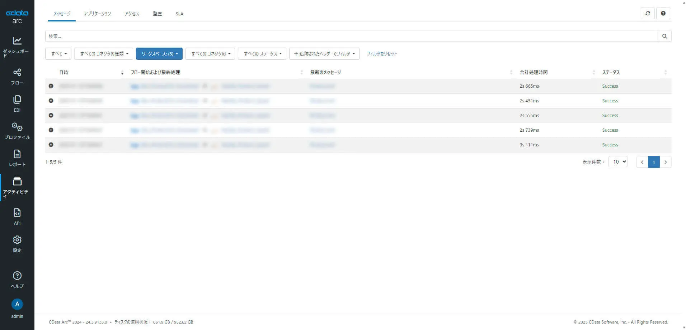Image resolution: width=686 pixels, height=330 pixels.
Task: Switch to the メッセージ tab
Action: 62,14
